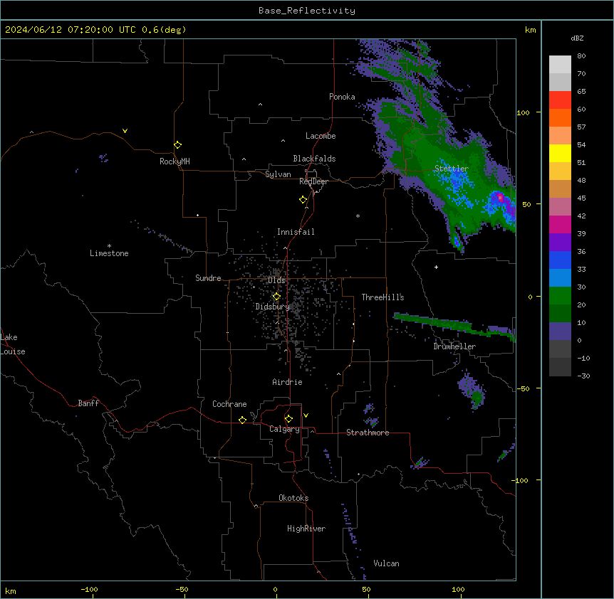614x599 pixels.
Task: Click the Strathmore town label
Action: pos(368,433)
